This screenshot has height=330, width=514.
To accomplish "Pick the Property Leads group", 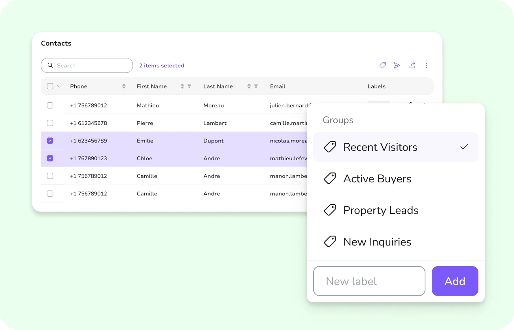I will pyautogui.click(x=395, y=210).
